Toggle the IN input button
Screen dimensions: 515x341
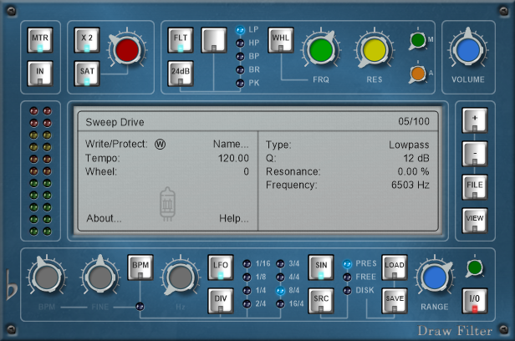40,74
